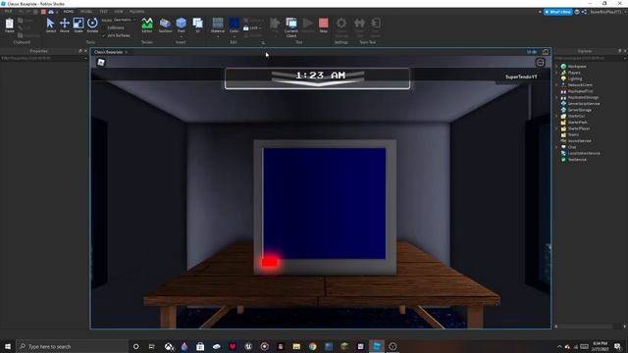Click the Windows taskbar search box
Screen dimensions: 628x353
(72, 346)
